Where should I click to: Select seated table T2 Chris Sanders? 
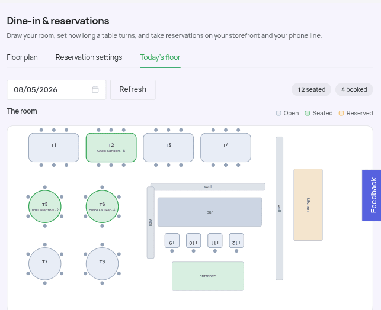tap(111, 147)
